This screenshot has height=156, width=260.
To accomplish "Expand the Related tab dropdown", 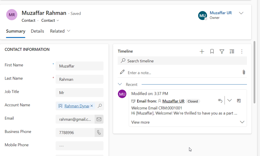I will [69, 31].
